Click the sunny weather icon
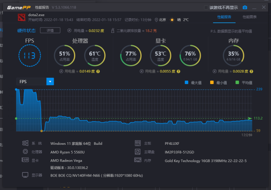 point(172,20)
